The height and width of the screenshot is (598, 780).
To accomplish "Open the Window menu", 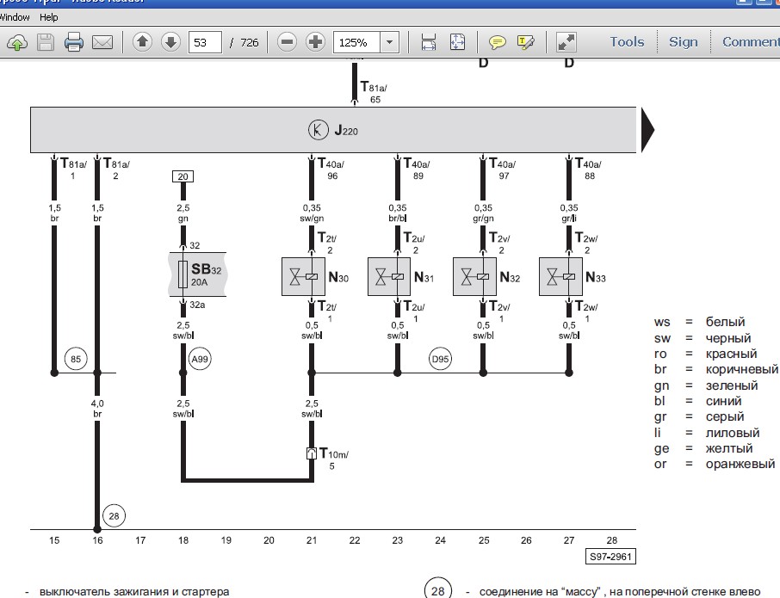I will click(x=15, y=17).
